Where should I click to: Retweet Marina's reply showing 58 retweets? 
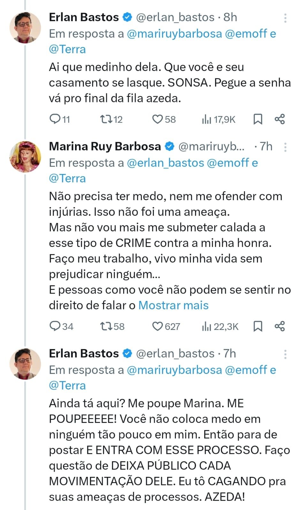[x=107, y=326]
